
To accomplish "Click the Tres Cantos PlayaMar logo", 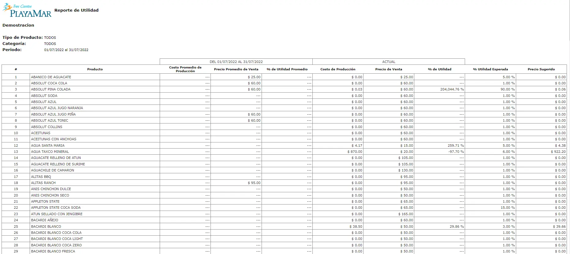I will pos(27,10).
